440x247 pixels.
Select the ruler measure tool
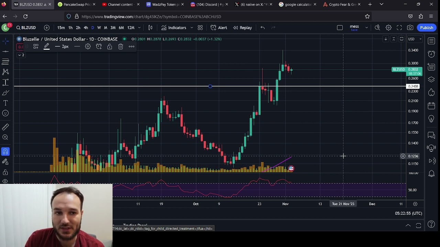5,127
